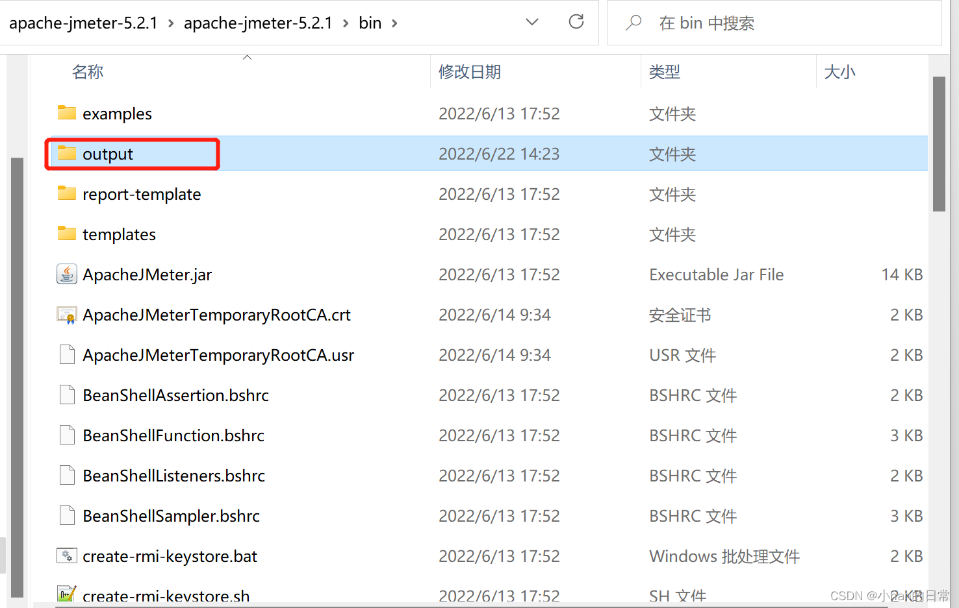This screenshot has height=608, width=959.
Task: Select the output folder icon
Action: coord(67,153)
